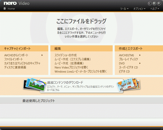
Task: Open Windows Liveムービーメーカープロジェクトを開く
Action: pos(81,71)
